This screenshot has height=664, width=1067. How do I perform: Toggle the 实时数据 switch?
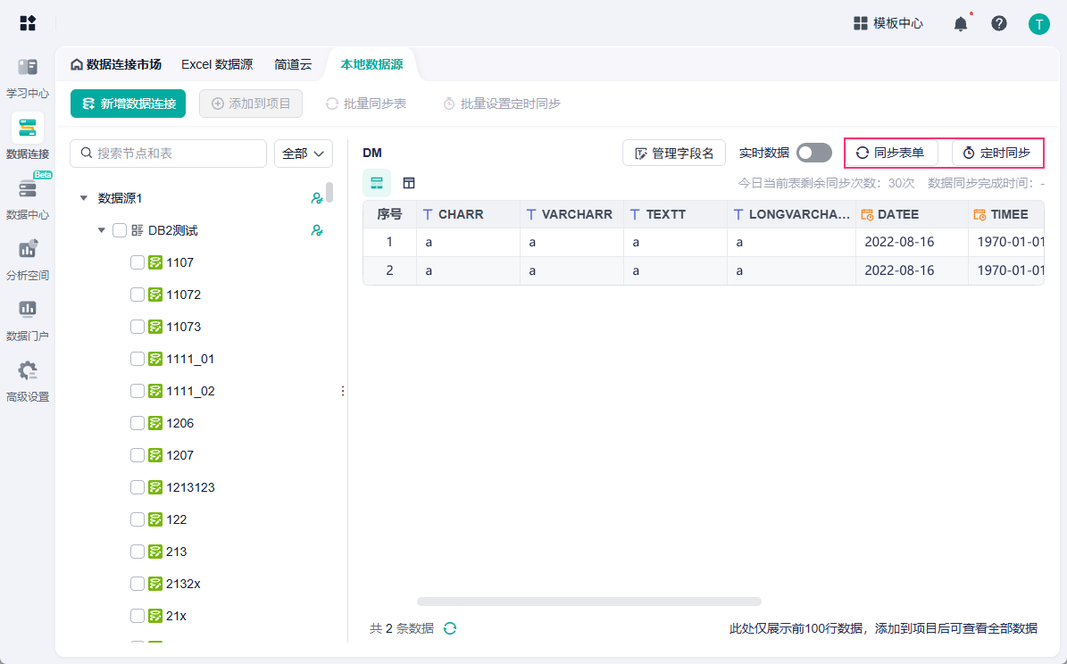click(813, 154)
